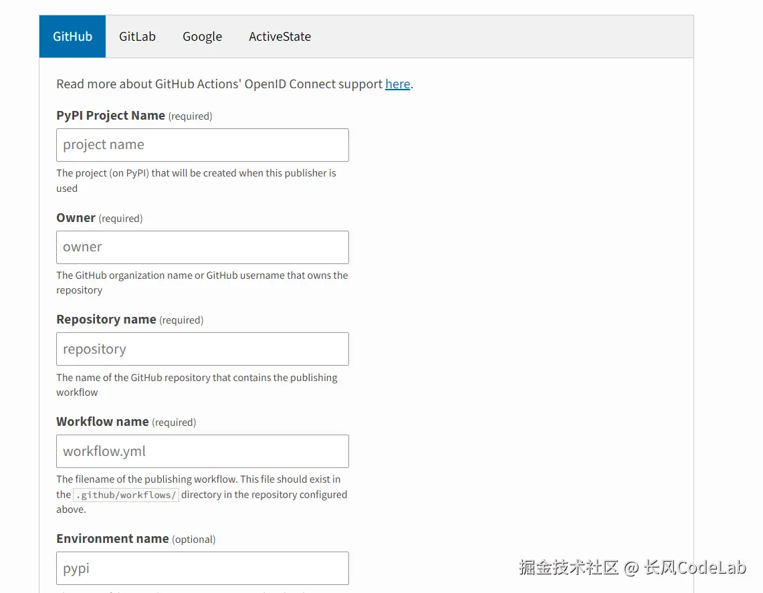Screen dimensions: 763x593
Task: Select the GitHub publisher tab
Action: pyautogui.click(x=72, y=37)
